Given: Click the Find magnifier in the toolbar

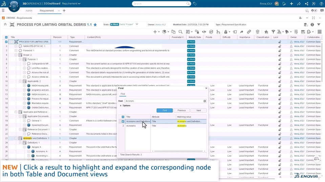Looking at the screenshot, I should point(180,32).
